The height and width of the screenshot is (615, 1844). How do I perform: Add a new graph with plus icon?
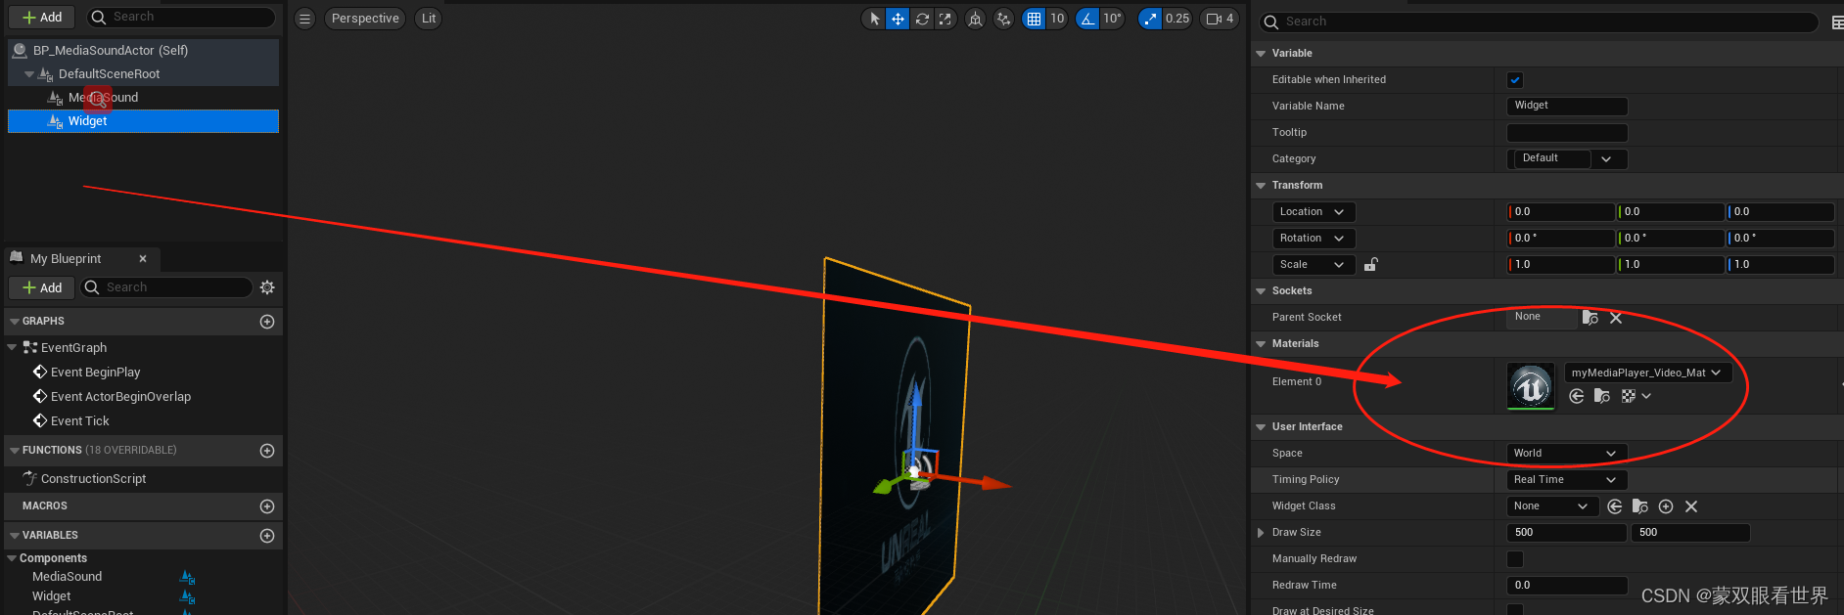click(x=267, y=322)
